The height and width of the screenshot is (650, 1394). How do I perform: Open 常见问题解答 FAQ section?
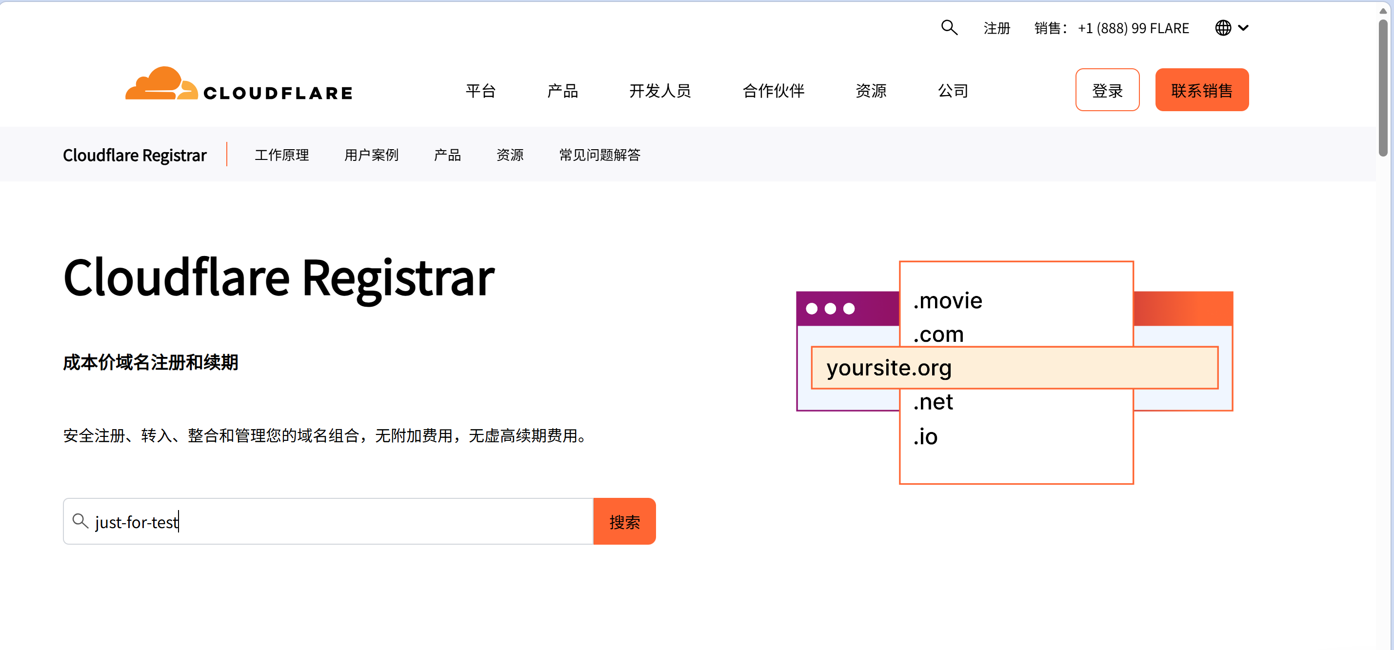pos(599,155)
